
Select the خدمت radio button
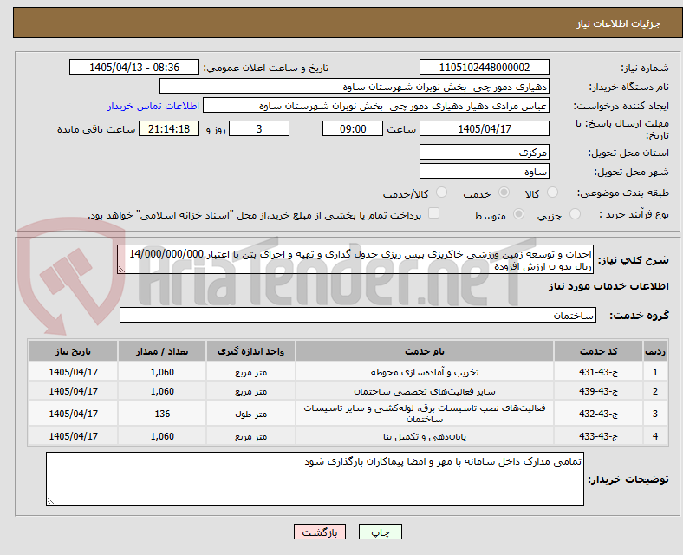point(504,193)
